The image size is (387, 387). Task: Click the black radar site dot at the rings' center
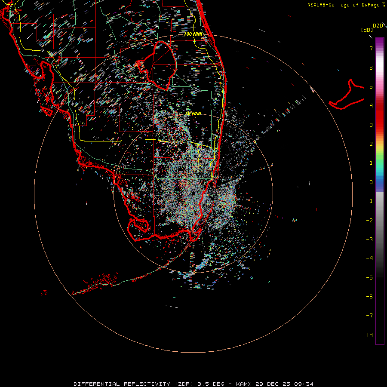pyautogui.click(x=193, y=193)
